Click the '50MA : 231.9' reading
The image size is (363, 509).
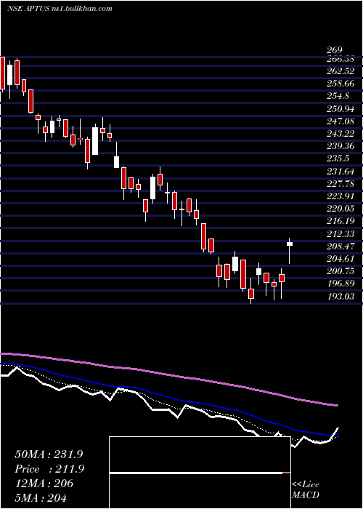click(x=49, y=454)
